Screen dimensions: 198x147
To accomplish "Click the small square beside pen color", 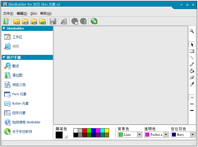I will point(66,137).
